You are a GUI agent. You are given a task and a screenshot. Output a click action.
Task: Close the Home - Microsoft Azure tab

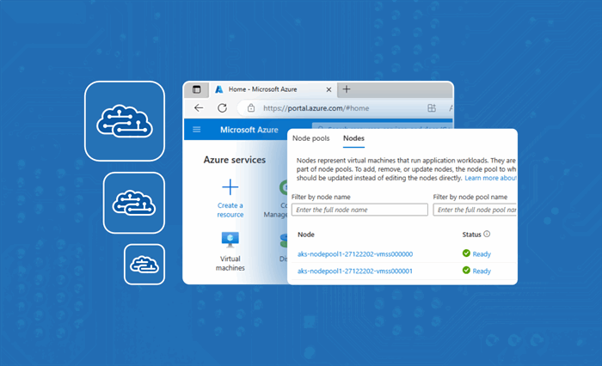click(x=329, y=89)
